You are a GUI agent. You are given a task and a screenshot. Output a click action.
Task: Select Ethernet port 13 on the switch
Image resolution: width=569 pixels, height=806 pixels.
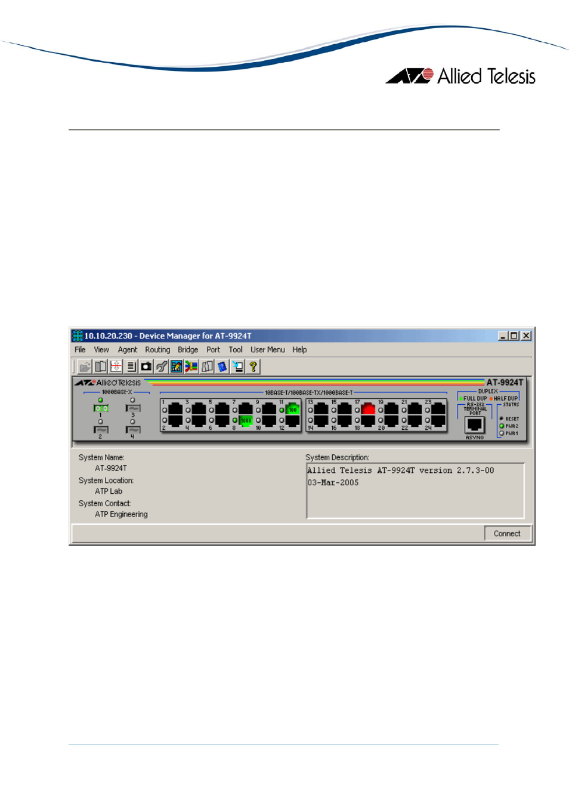click(x=321, y=409)
